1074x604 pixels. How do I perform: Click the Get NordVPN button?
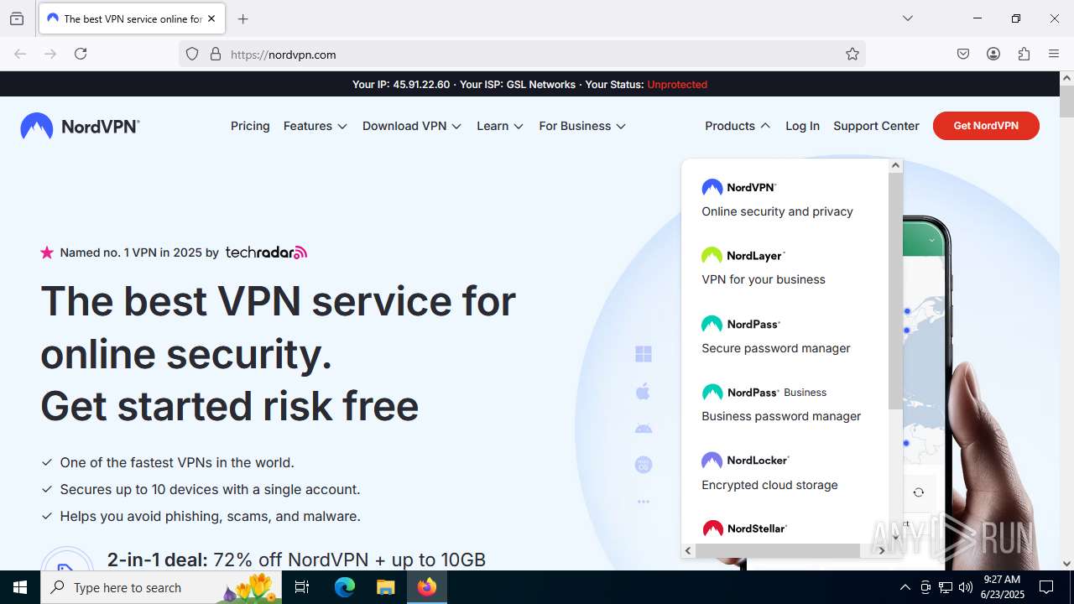click(x=986, y=126)
